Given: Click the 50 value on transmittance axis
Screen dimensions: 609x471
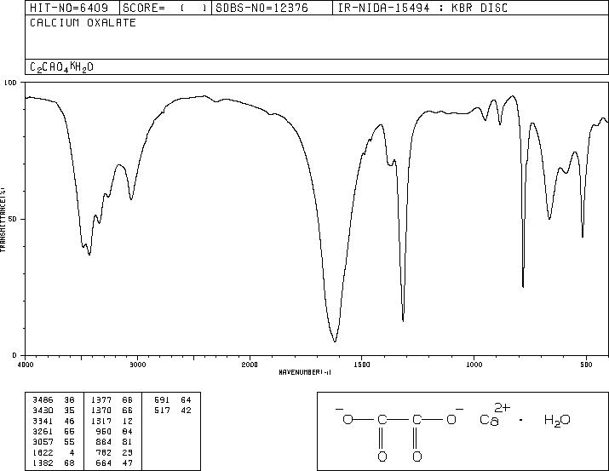Looking at the screenshot, I should (13, 219).
